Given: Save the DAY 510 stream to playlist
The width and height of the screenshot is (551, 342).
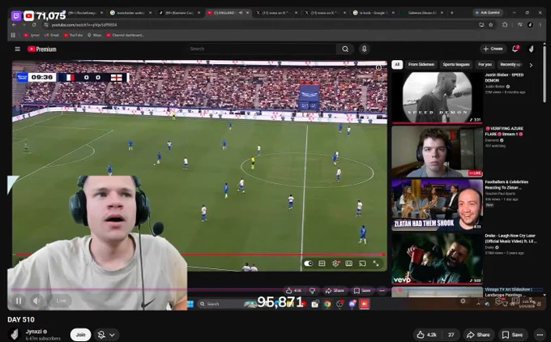Looking at the screenshot, I should point(512,335).
